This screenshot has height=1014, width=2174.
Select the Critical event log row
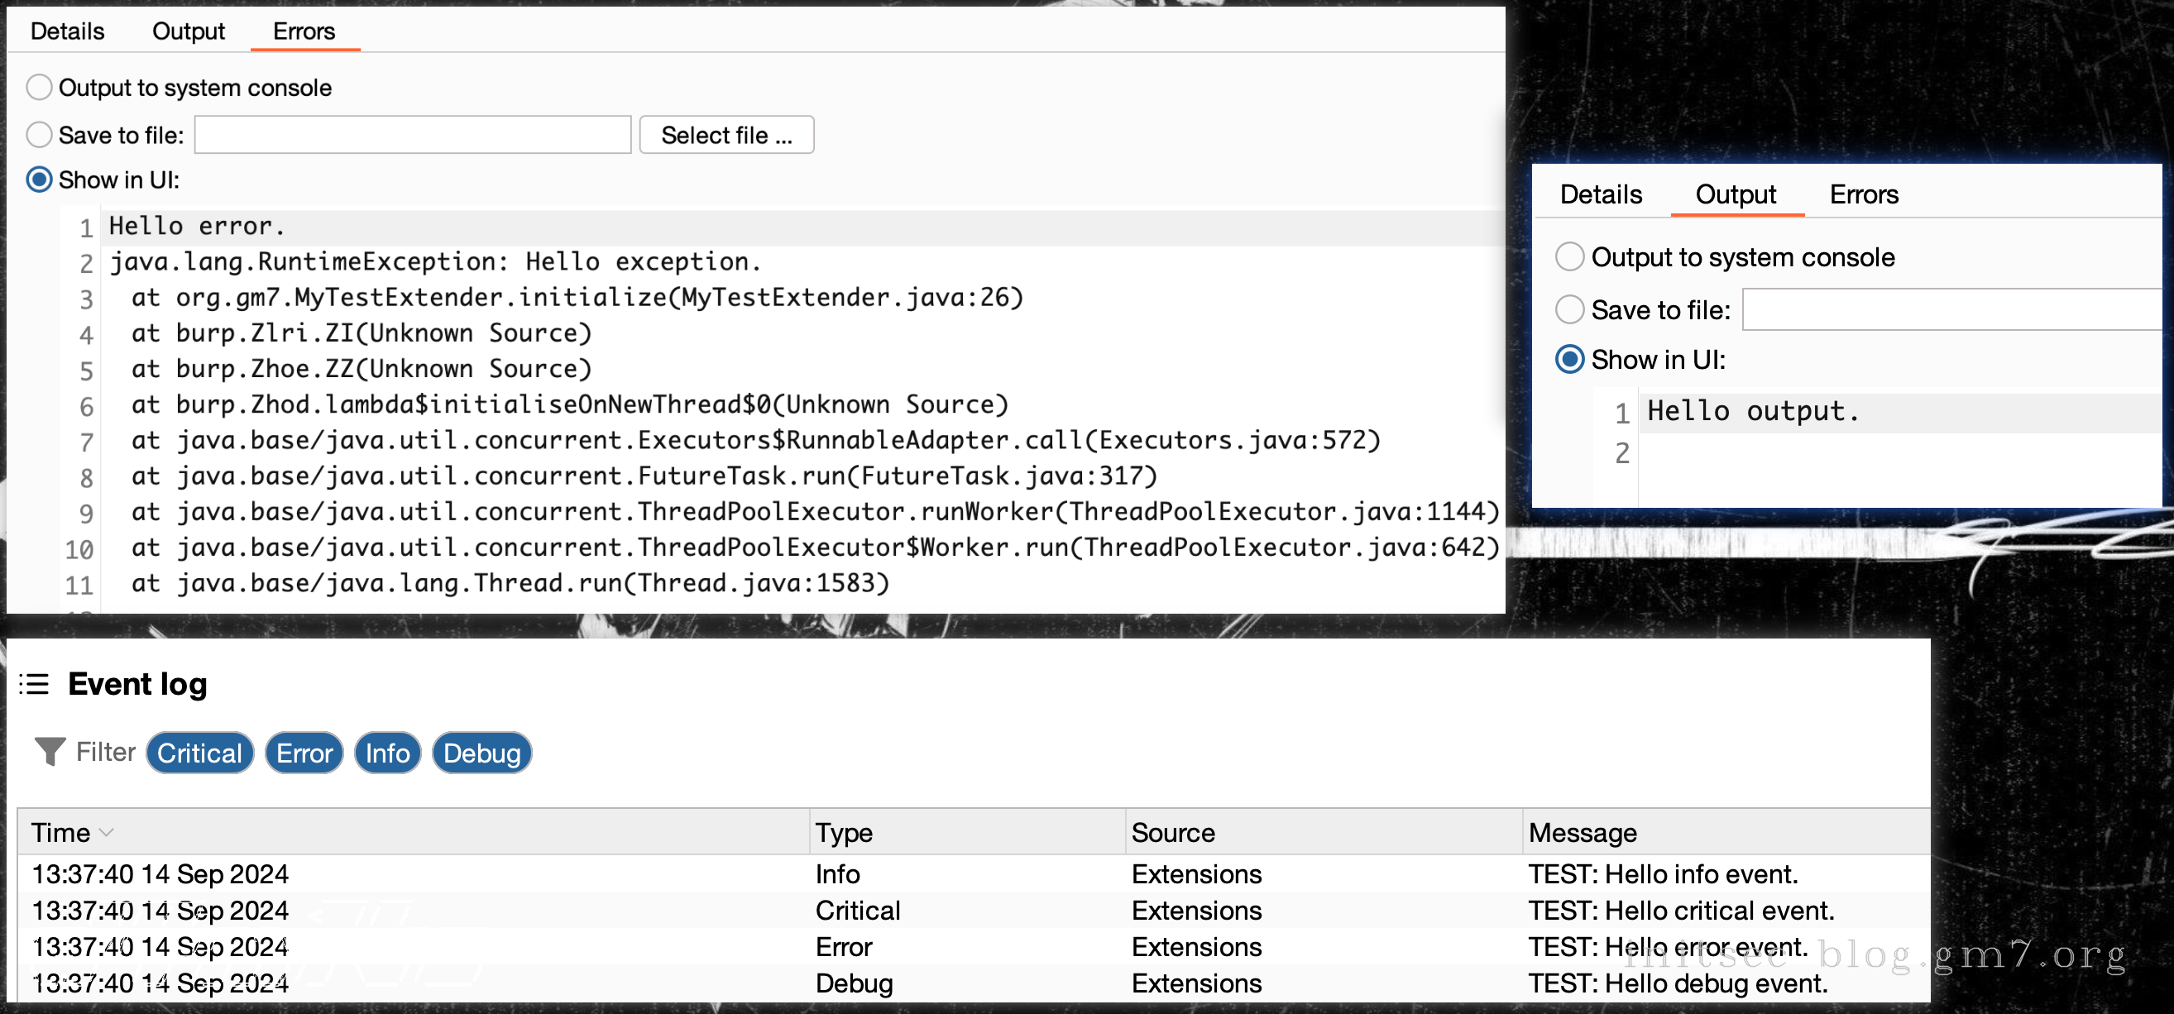pos(858,911)
